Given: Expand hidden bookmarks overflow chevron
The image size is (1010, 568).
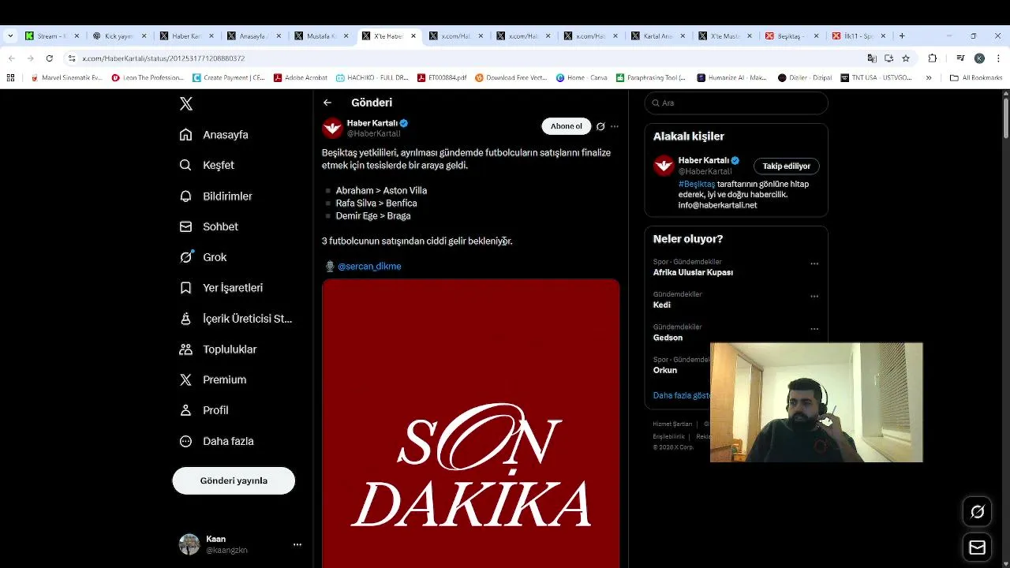Looking at the screenshot, I should coord(929,77).
